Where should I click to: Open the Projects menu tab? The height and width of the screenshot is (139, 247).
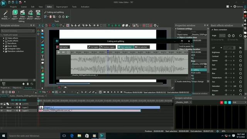point(14,7)
